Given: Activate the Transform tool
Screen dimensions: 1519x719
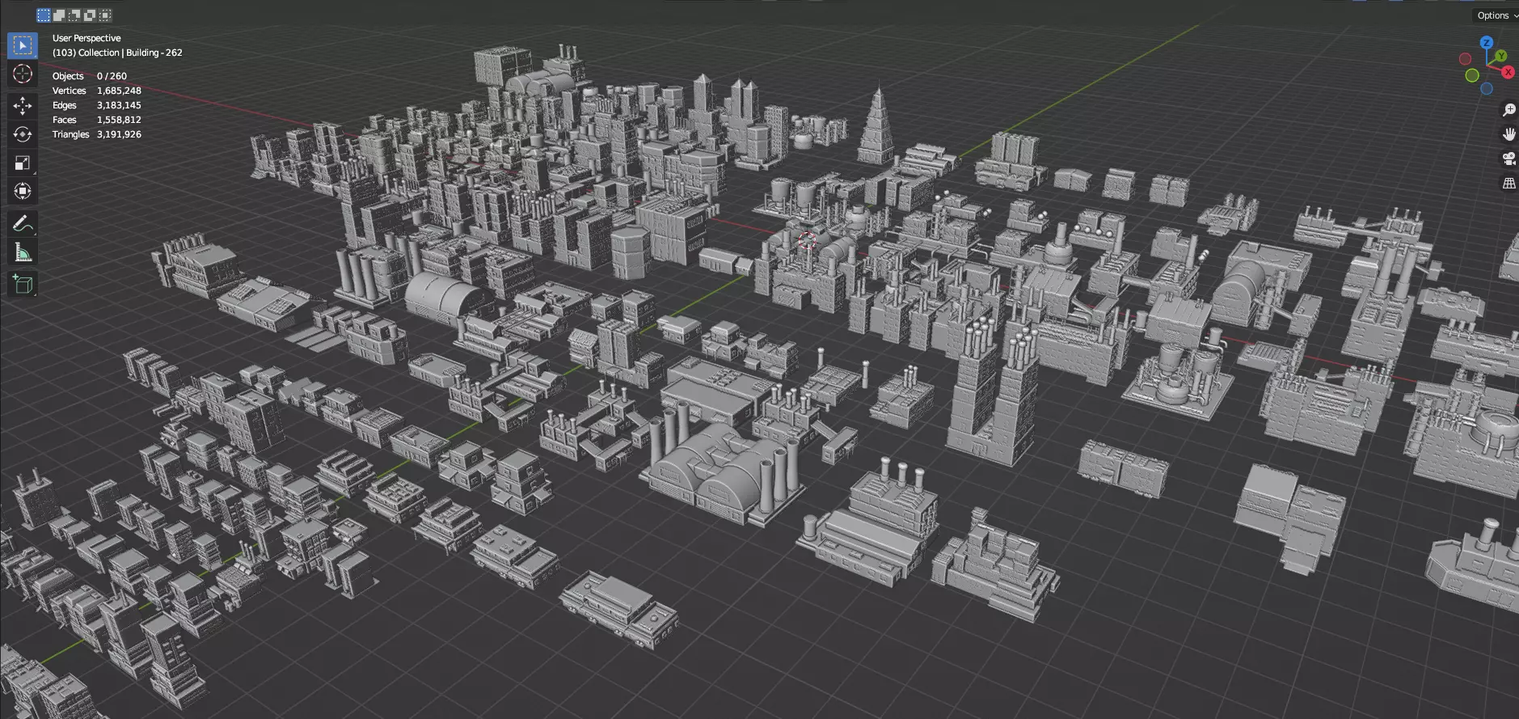Looking at the screenshot, I should point(23,191).
